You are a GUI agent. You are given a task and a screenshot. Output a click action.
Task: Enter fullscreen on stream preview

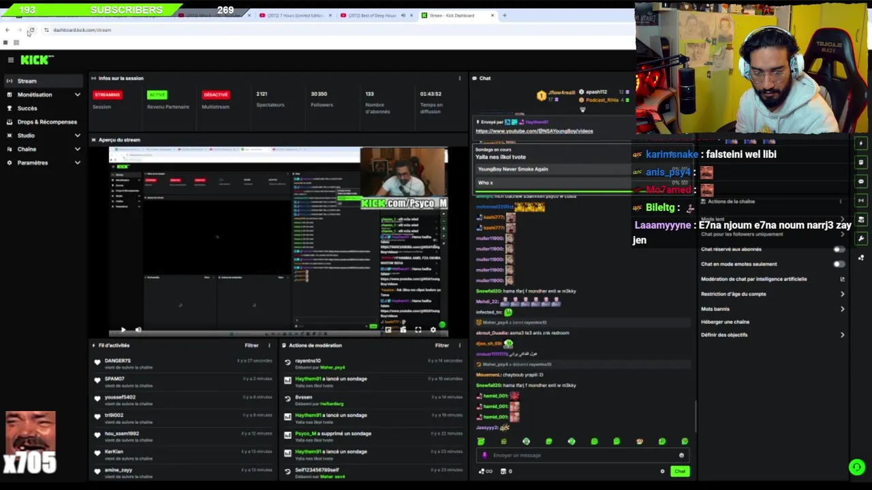pyautogui.click(x=418, y=330)
